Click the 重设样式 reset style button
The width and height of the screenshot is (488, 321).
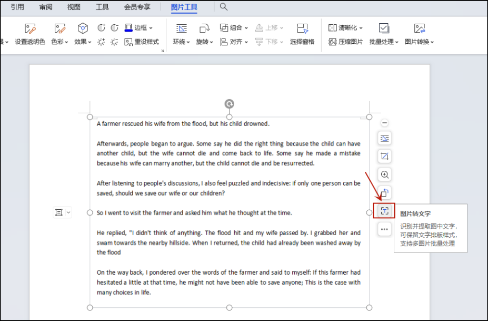tap(142, 42)
